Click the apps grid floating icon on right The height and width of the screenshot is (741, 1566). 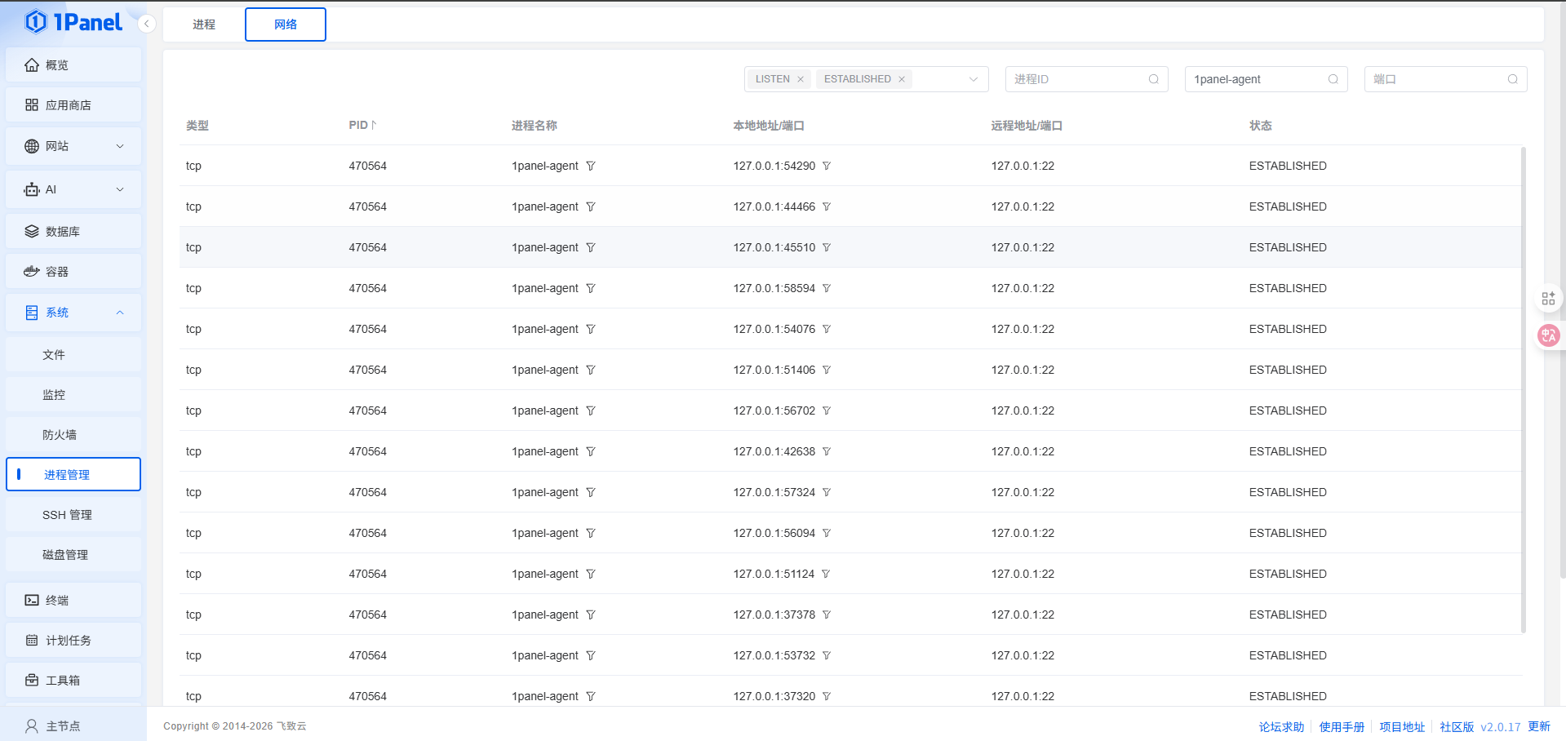click(1548, 299)
